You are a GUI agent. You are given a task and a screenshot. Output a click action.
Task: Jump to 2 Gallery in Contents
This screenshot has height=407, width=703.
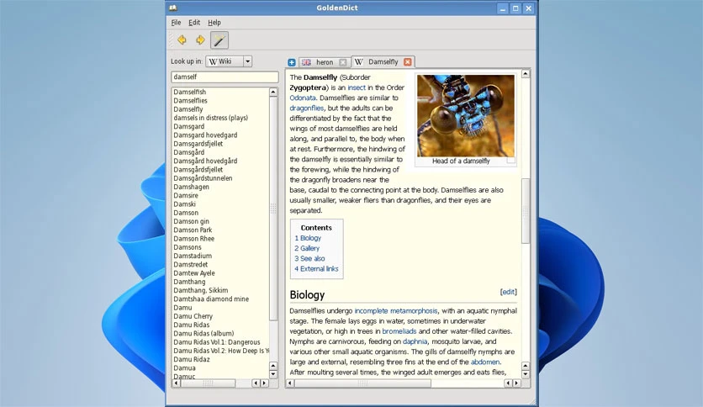pyautogui.click(x=307, y=248)
